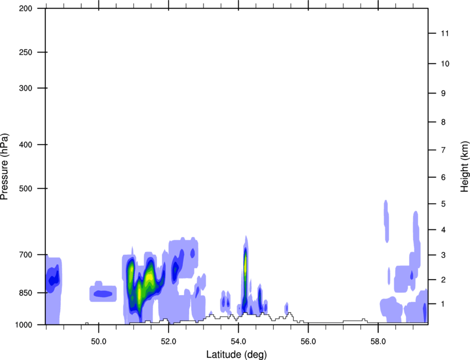
Task: Click the 4 km height label
Action: pos(443,230)
